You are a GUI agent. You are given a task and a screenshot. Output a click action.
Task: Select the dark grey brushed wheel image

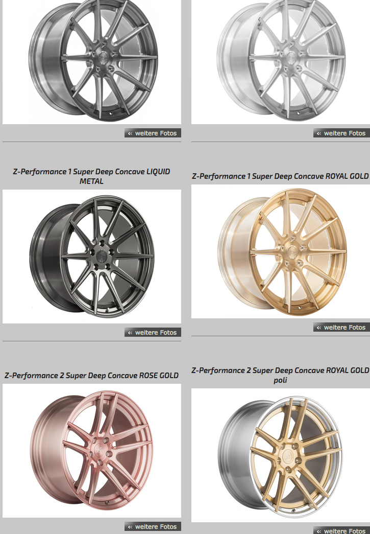[x=92, y=62]
